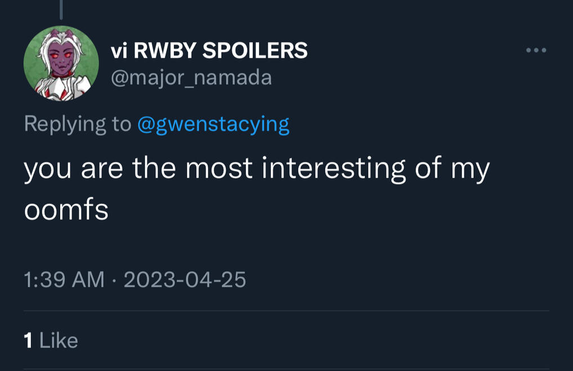View who liked via "1 Like"
Viewport: 573px width, 371px height.
51,340
